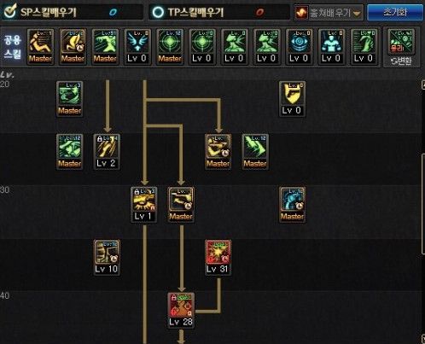The width and height of the screenshot is (425, 344).
Task: Click the skill tree vertical scrollbar thumb
Action: pyautogui.click(x=423, y=203)
